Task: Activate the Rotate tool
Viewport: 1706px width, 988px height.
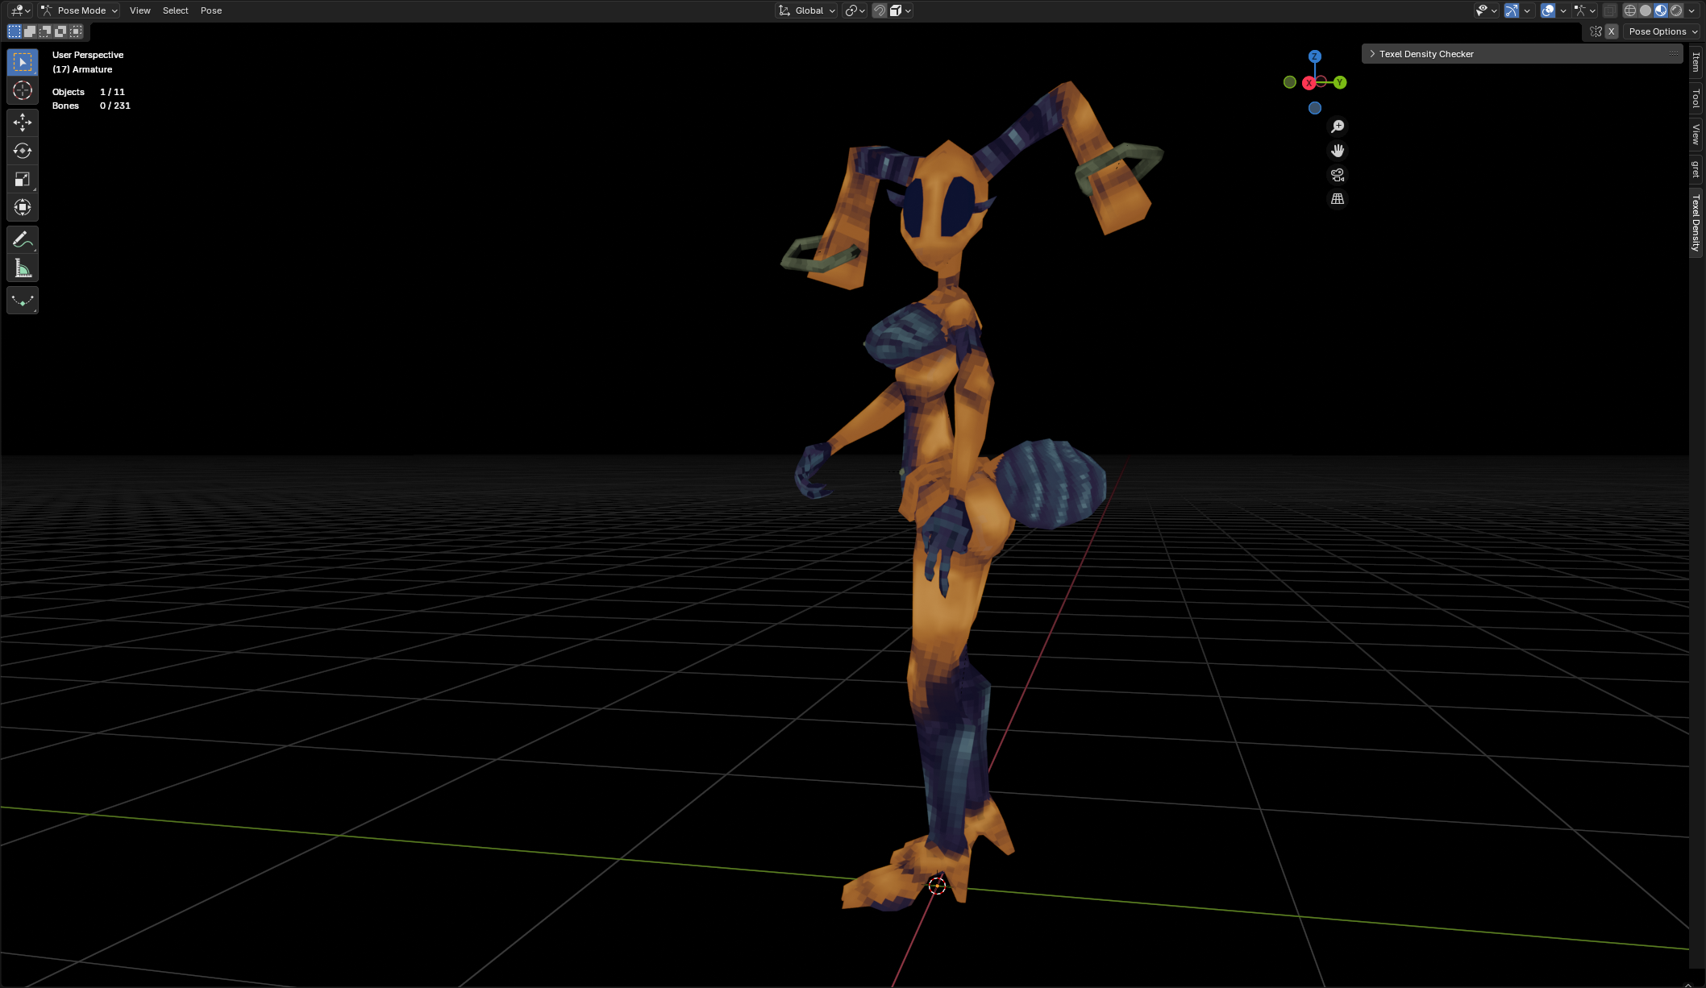Action: (23, 151)
